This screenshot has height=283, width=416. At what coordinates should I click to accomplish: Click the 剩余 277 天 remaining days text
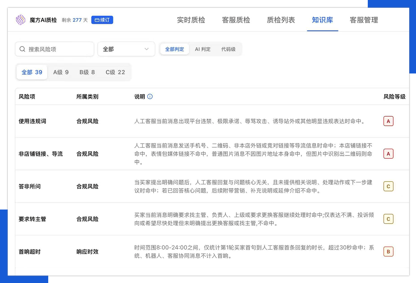75,20
